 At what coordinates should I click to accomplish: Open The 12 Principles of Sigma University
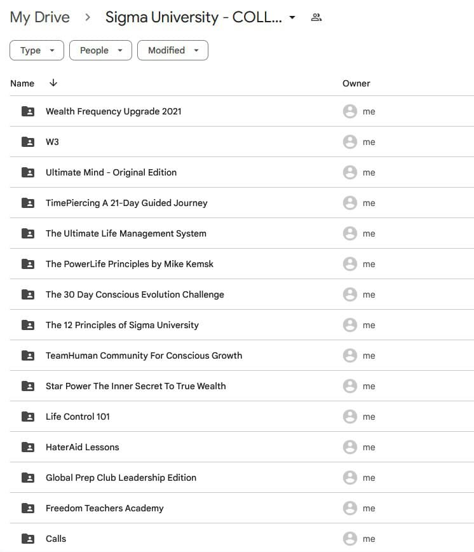pyautogui.click(x=122, y=325)
